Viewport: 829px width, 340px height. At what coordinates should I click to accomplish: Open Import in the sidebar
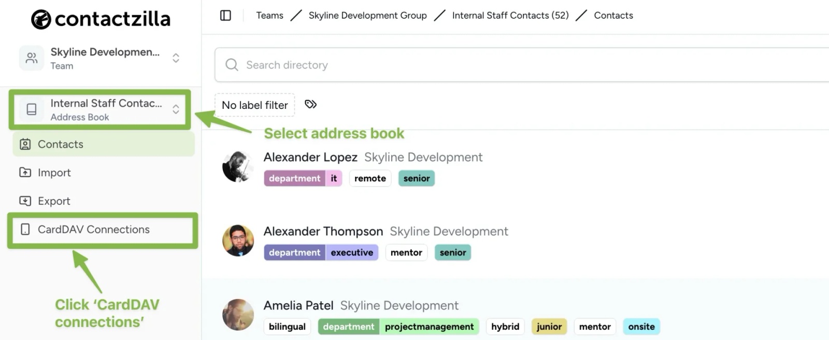coord(104,173)
